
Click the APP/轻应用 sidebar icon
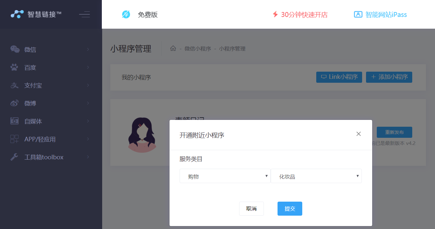[x=14, y=139]
